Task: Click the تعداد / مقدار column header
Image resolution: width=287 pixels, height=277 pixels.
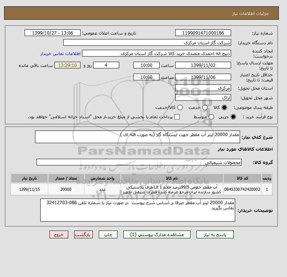Action: click(66, 178)
